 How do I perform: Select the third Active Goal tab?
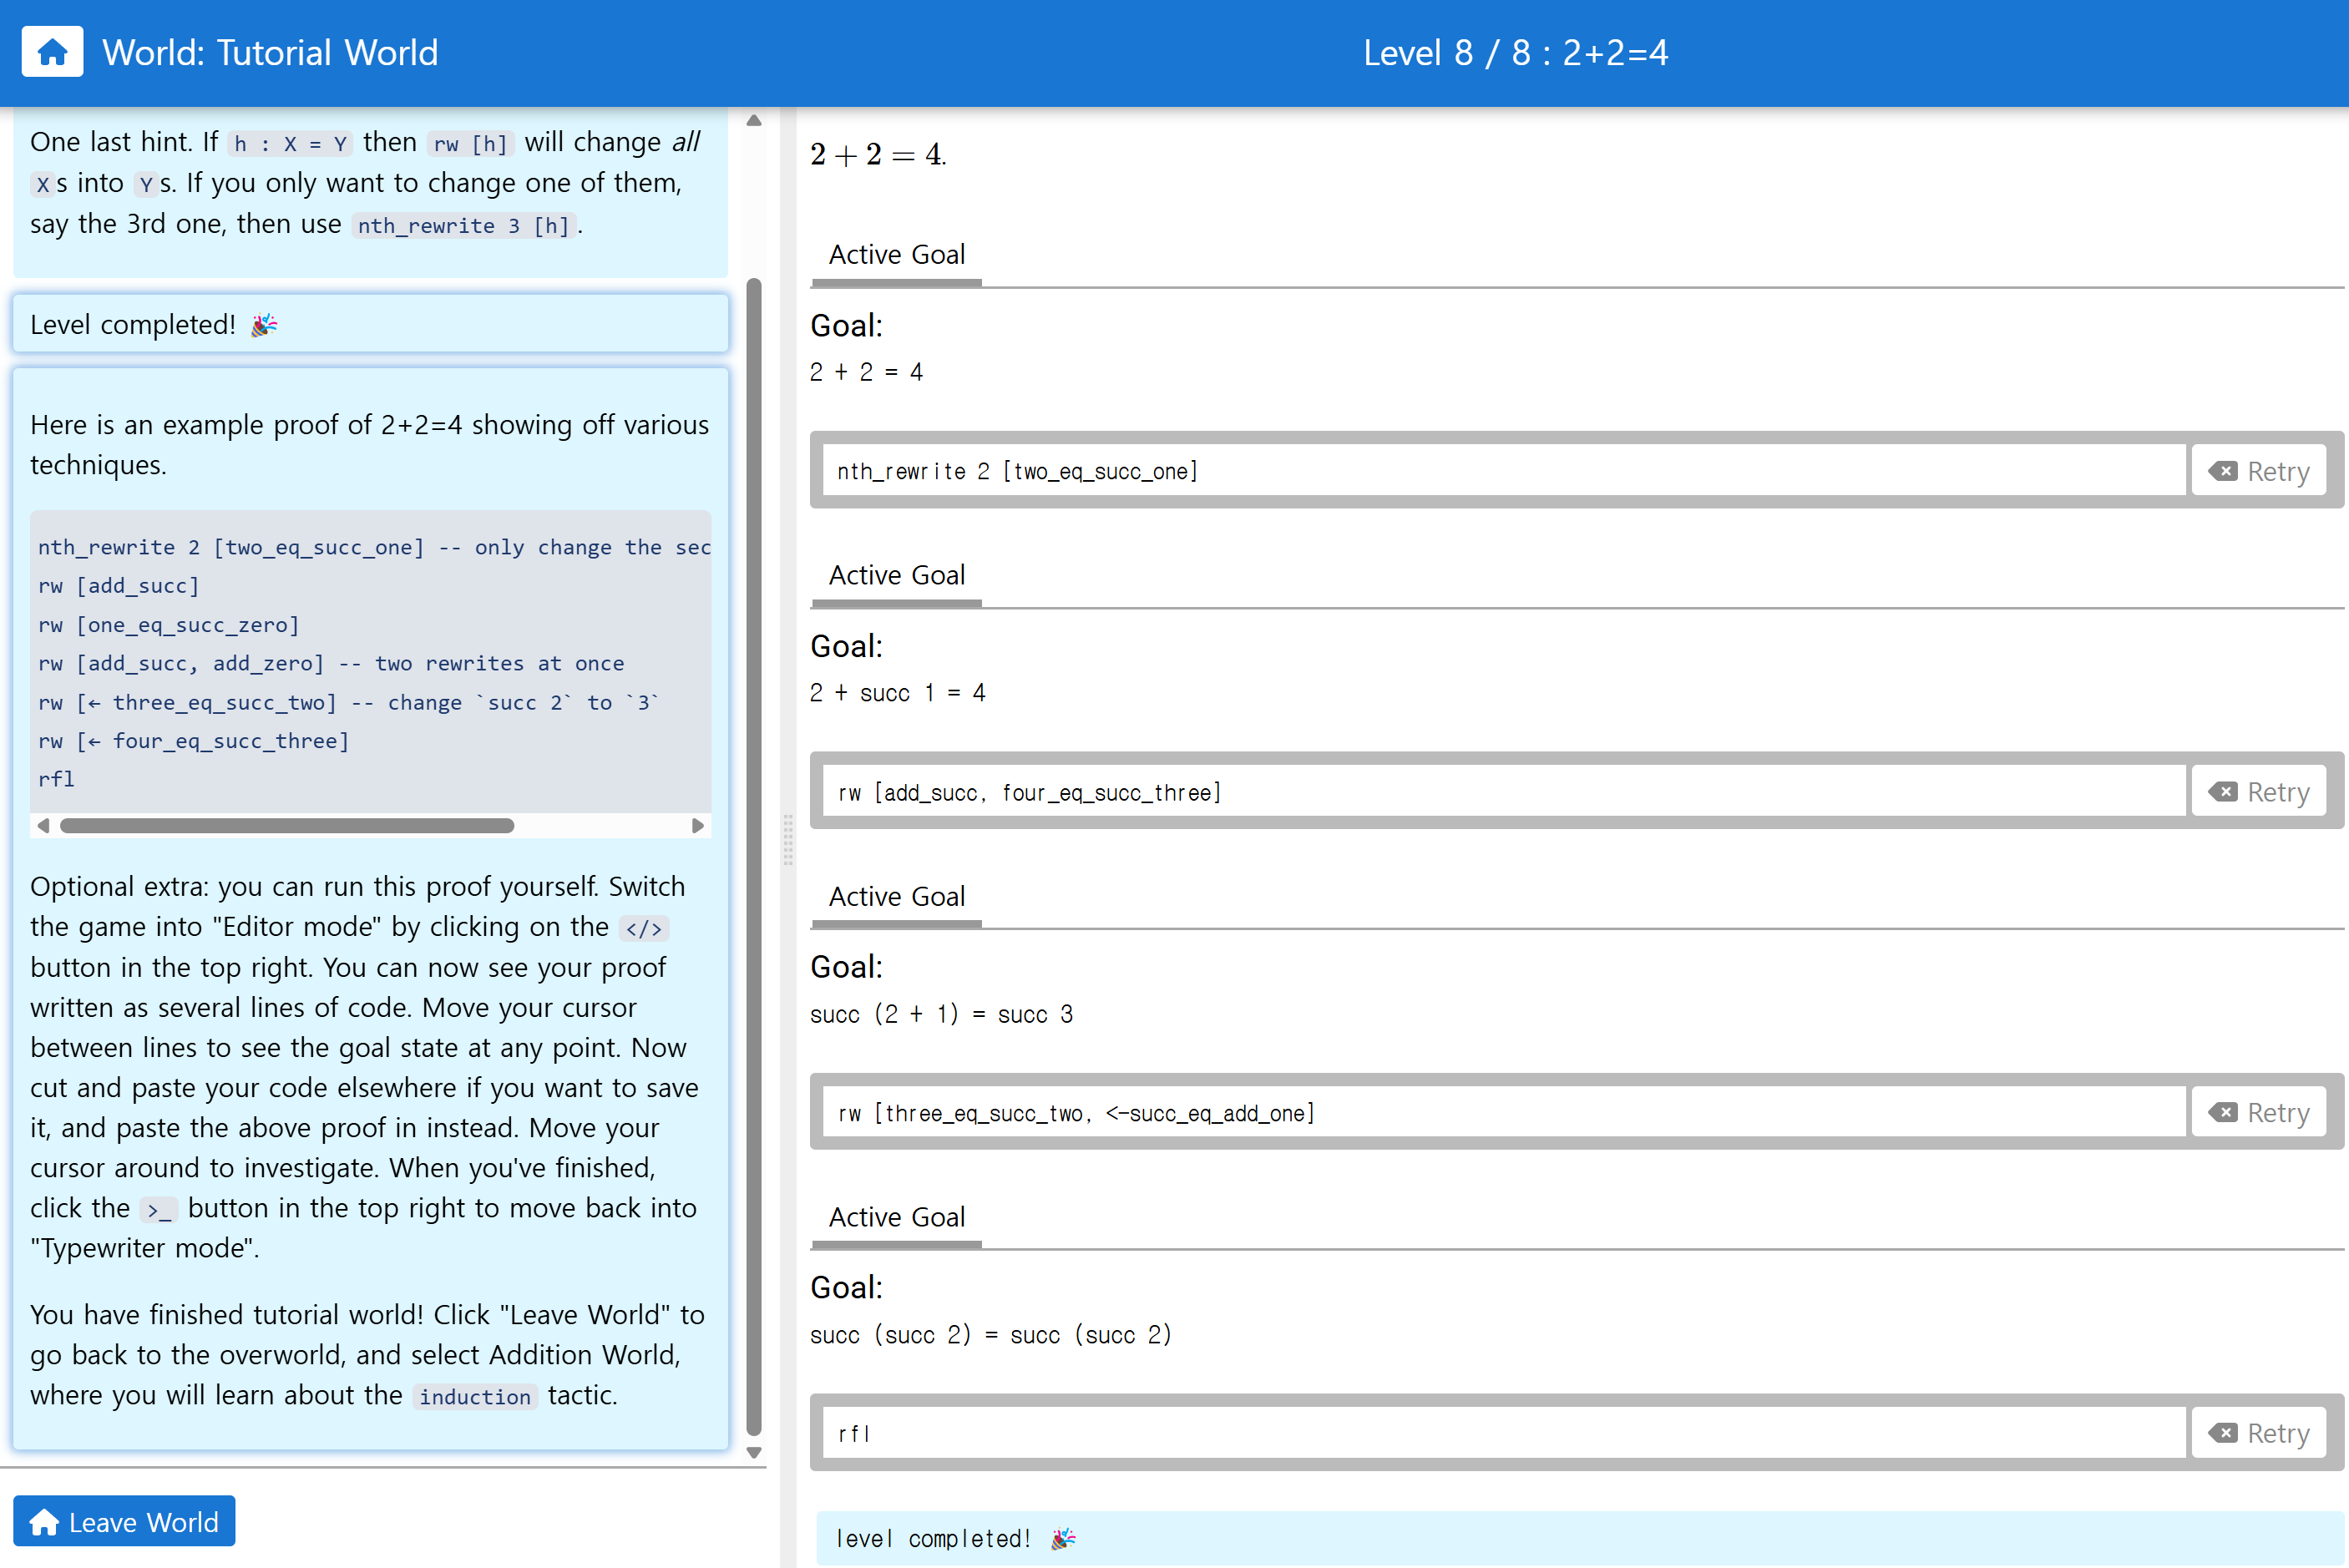[x=896, y=896]
